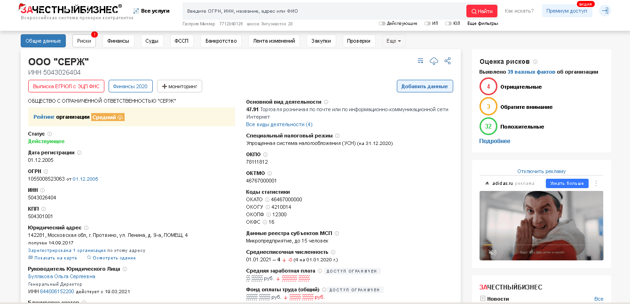Click the login arrow icon in header
The image size is (630, 304).
[605, 11]
